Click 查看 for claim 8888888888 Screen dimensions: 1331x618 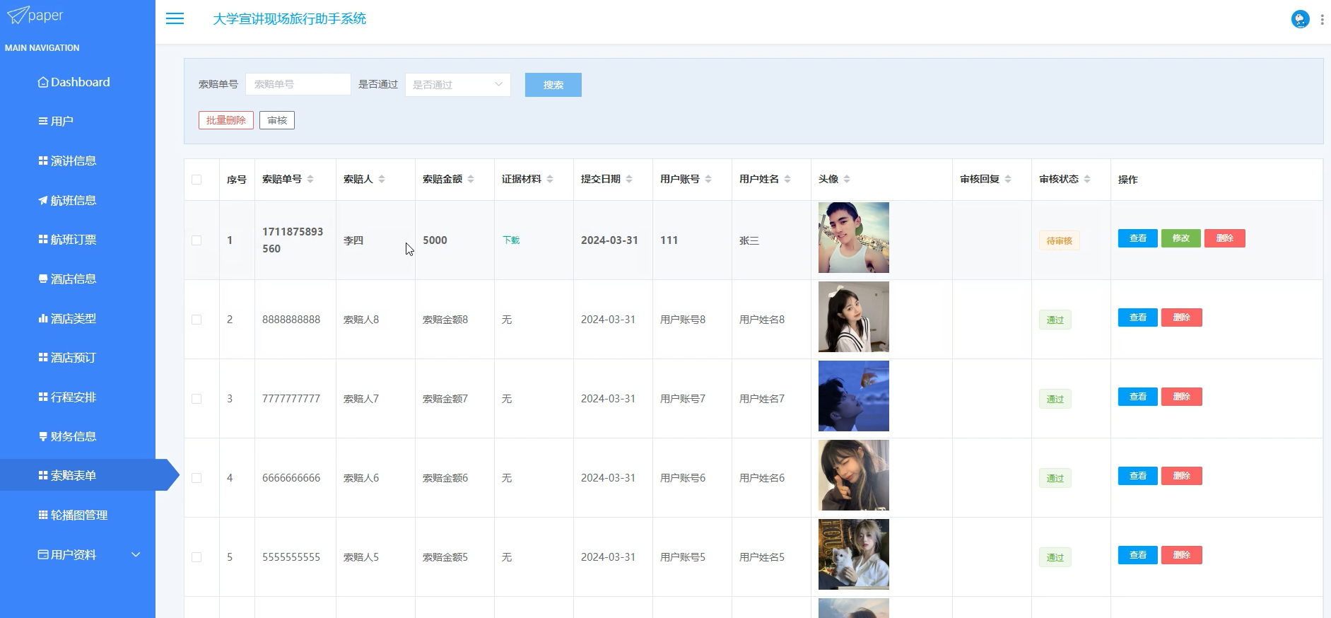[x=1138, y=317]
